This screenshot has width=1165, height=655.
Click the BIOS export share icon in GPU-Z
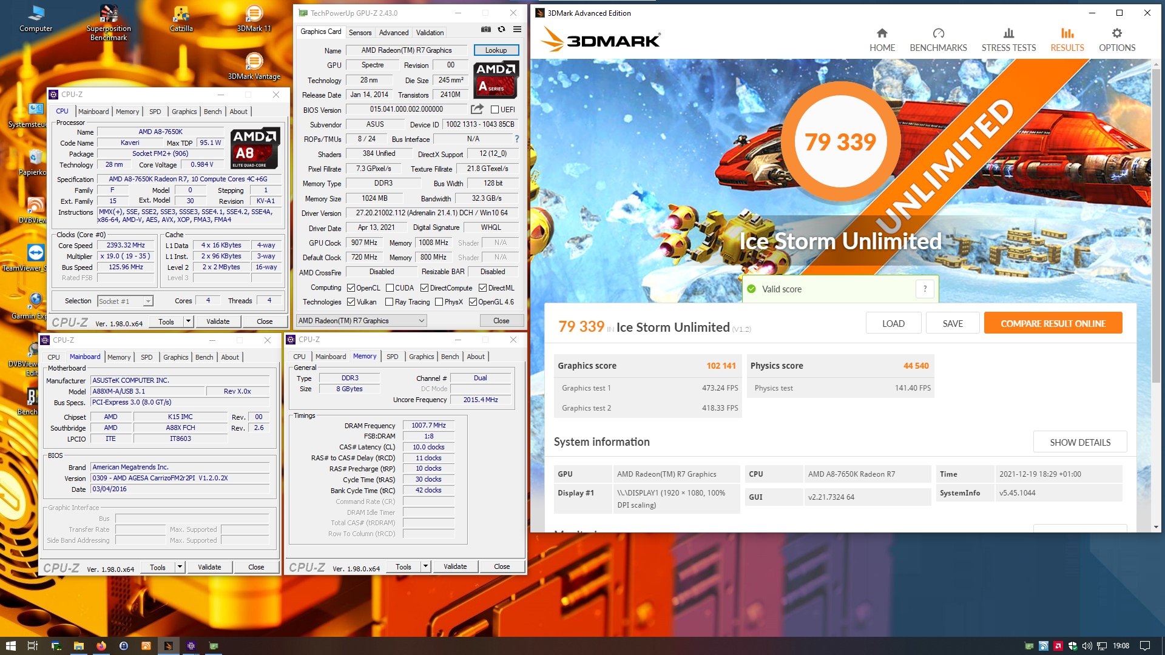(478, 109)
